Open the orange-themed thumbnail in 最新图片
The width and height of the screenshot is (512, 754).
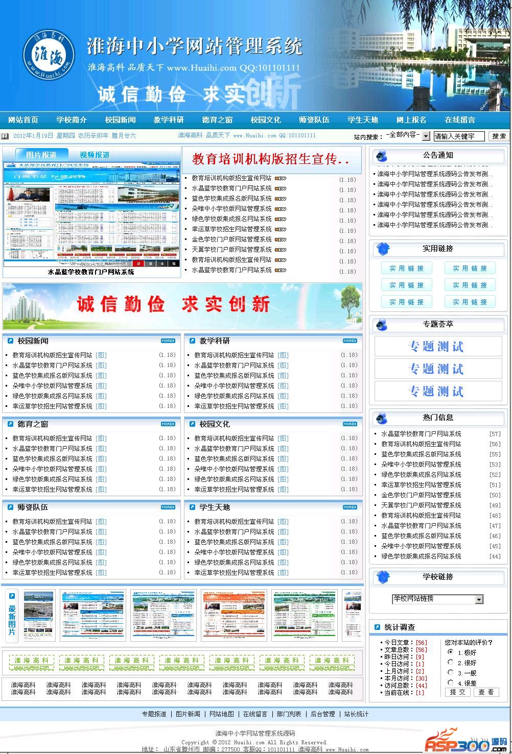234,615
